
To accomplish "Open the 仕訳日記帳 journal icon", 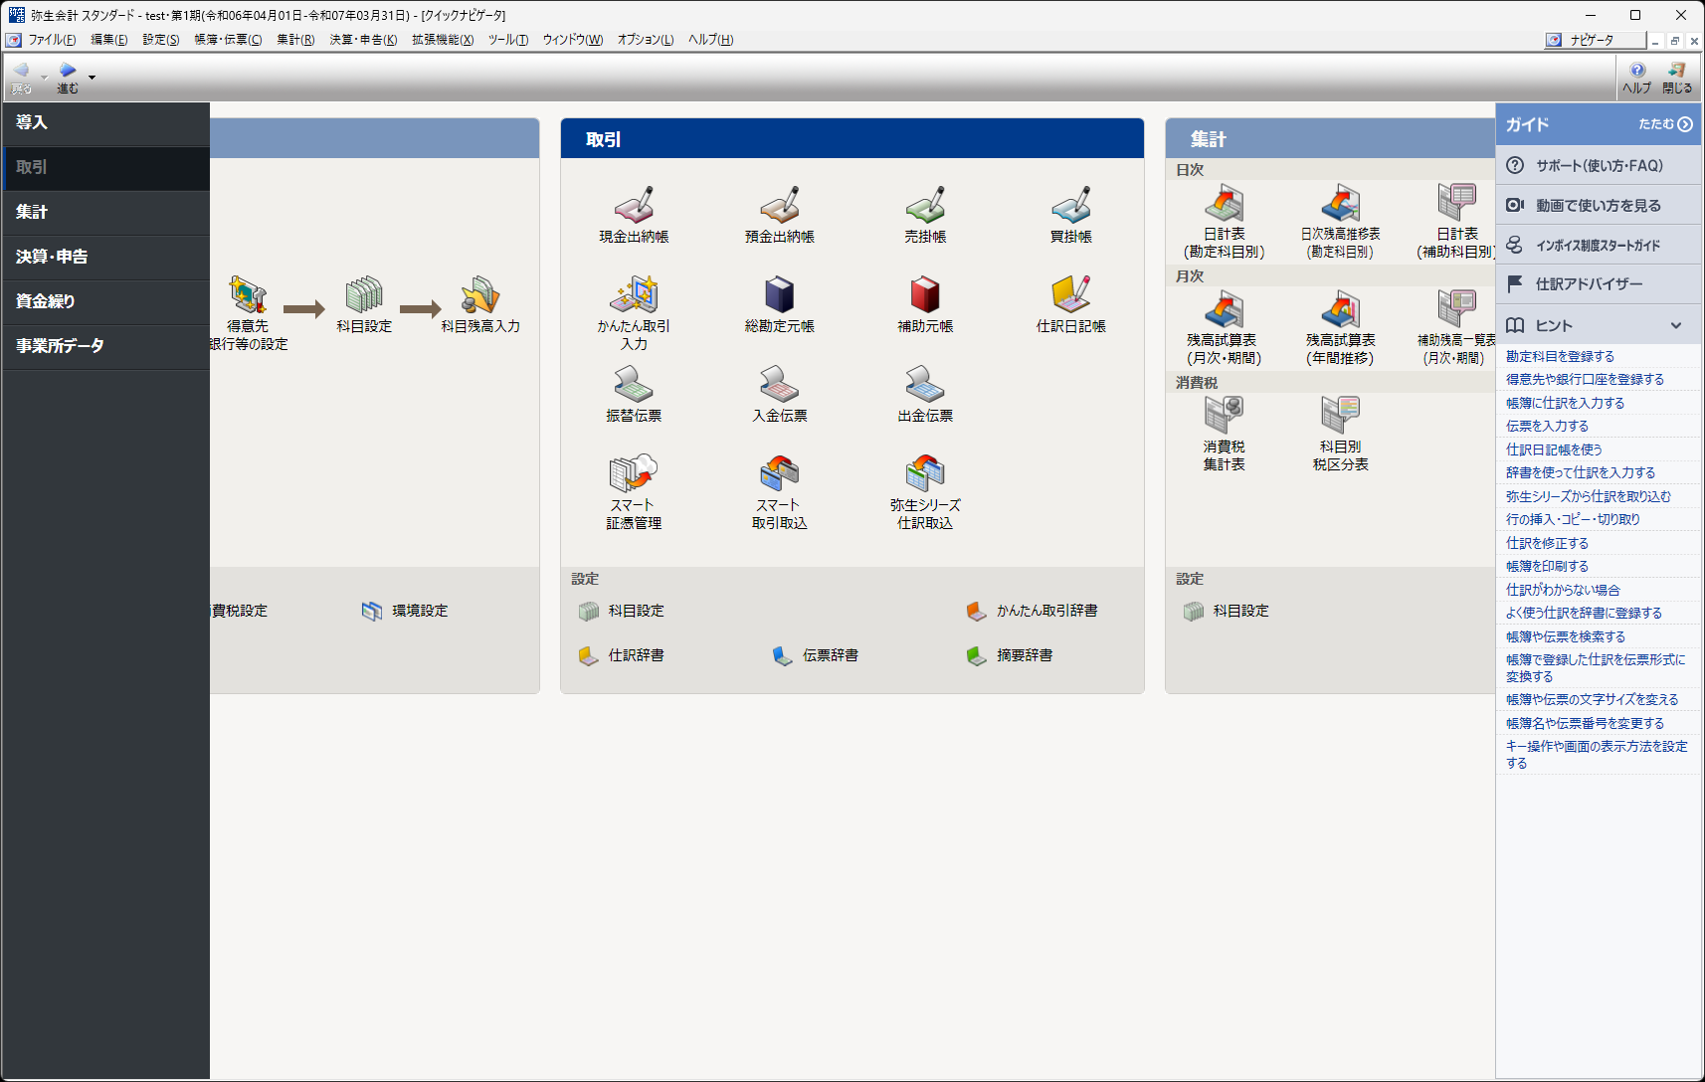I will (x=1071, y=294).
